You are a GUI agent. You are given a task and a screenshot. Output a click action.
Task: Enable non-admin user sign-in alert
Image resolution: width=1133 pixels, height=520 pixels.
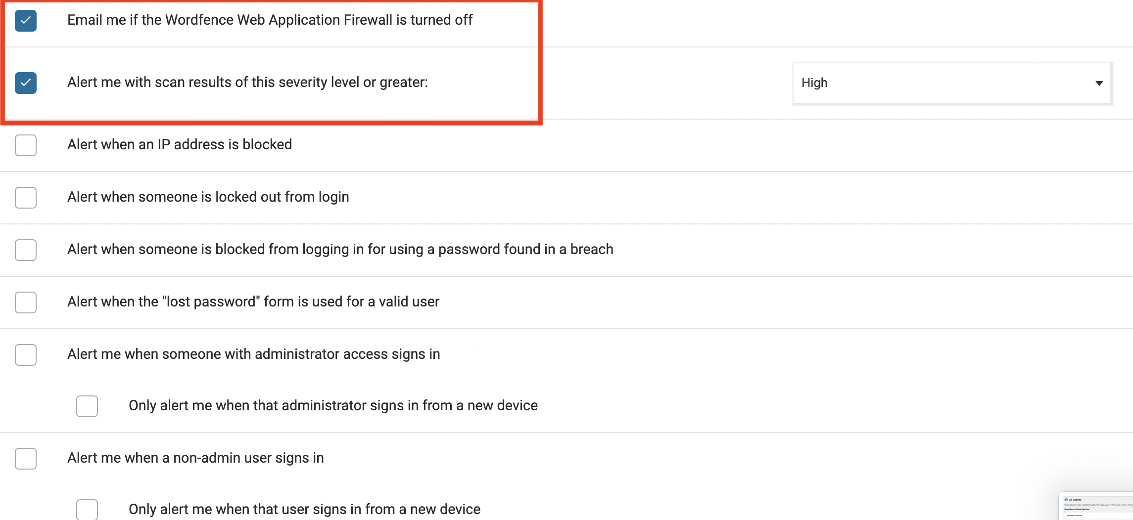(x=26, y=459)
